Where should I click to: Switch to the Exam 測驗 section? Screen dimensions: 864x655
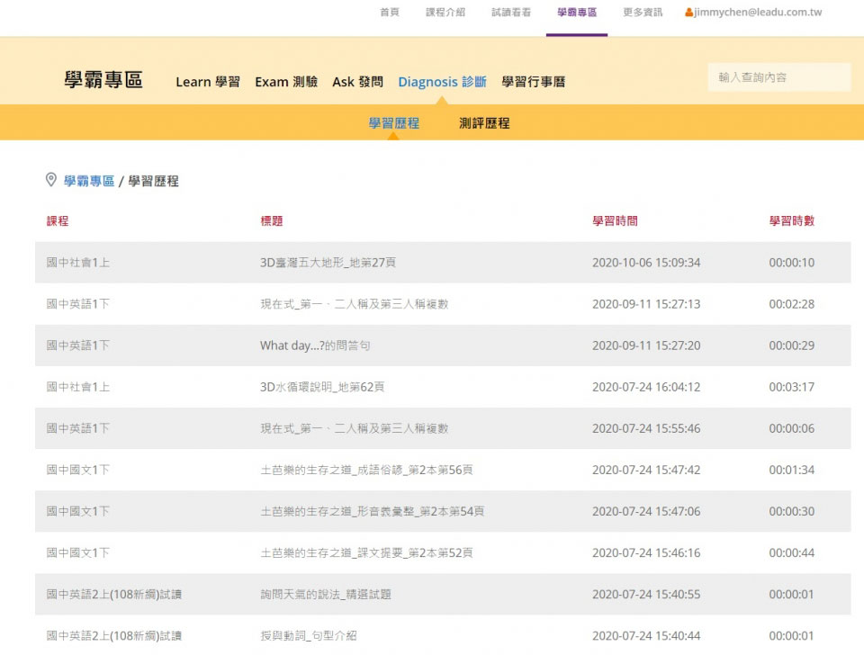pos(286,82)
